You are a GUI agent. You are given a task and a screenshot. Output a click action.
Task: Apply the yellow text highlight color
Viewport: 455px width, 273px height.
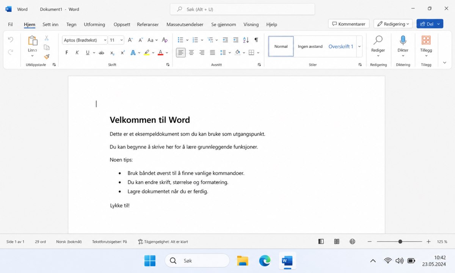147,53
